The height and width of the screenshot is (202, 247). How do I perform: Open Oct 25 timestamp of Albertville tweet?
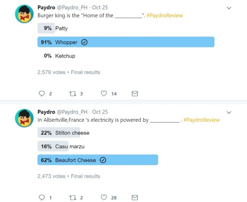coord(100,112)
